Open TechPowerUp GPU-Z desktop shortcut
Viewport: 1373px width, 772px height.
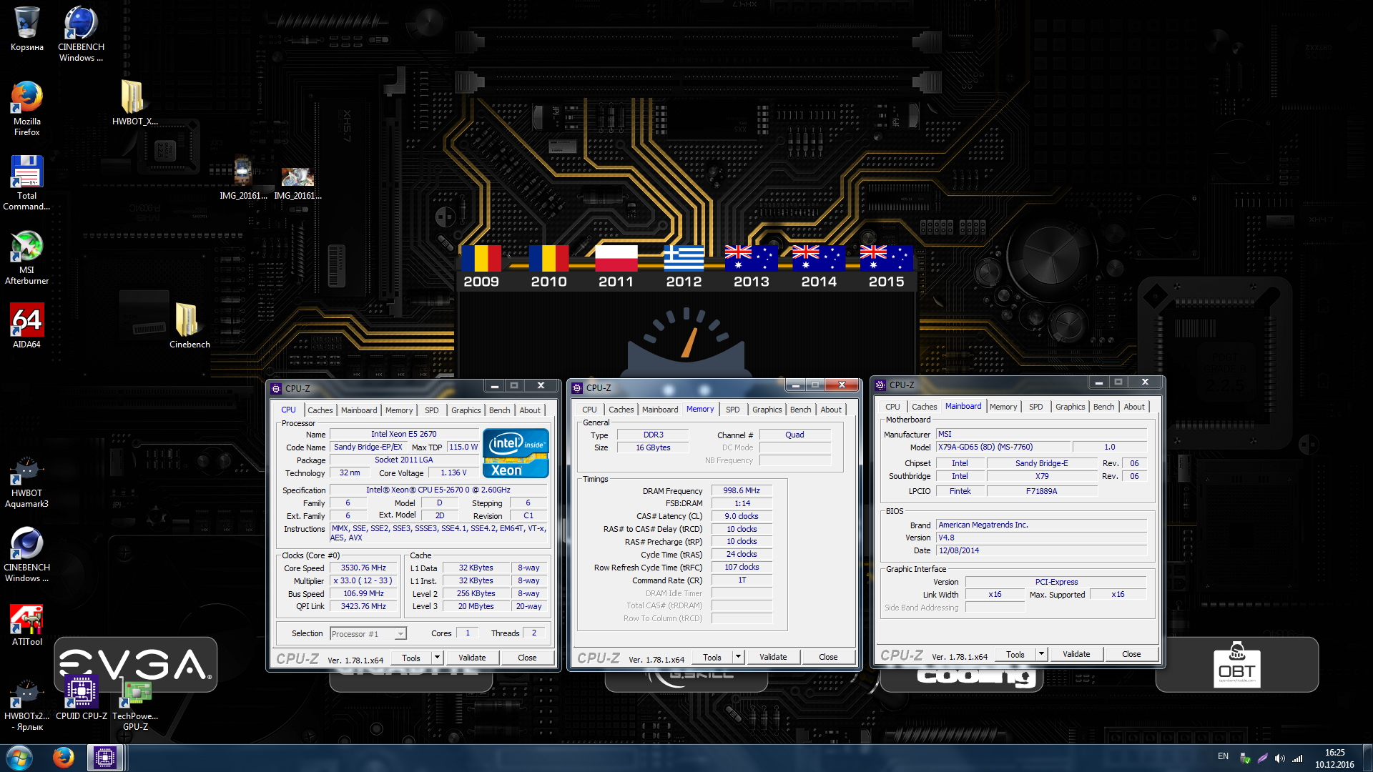[x=135, y=704]
